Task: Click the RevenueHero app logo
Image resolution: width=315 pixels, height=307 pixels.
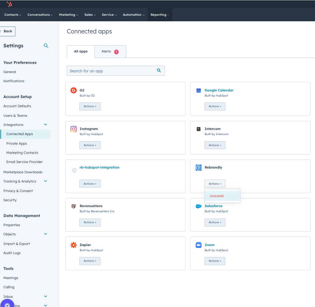Action: [74, 206]
